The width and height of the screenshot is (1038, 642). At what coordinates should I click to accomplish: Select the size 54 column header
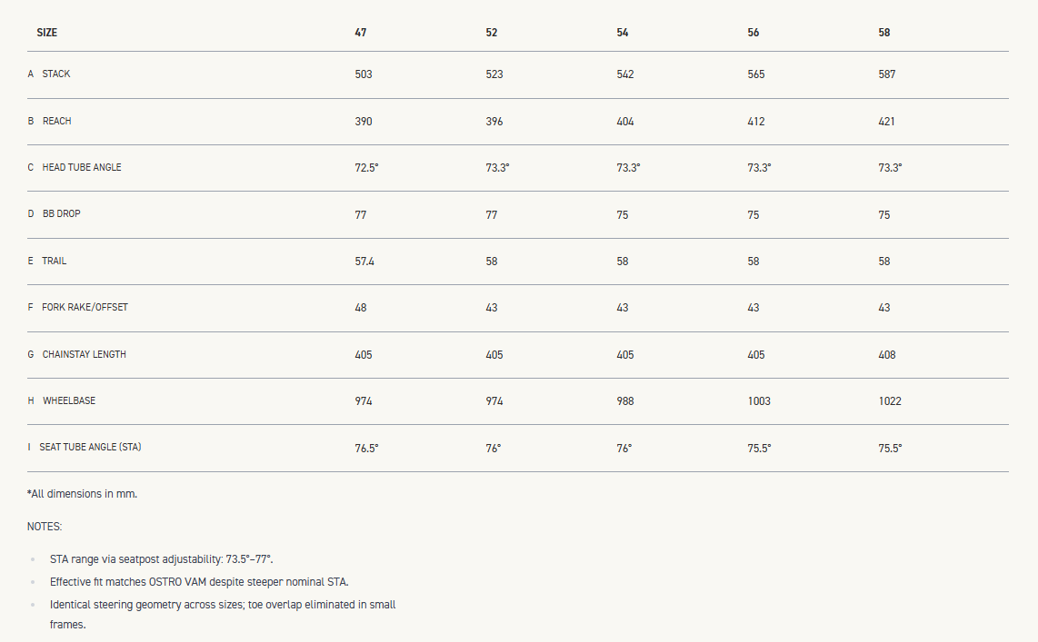click(x=623, y=33)
